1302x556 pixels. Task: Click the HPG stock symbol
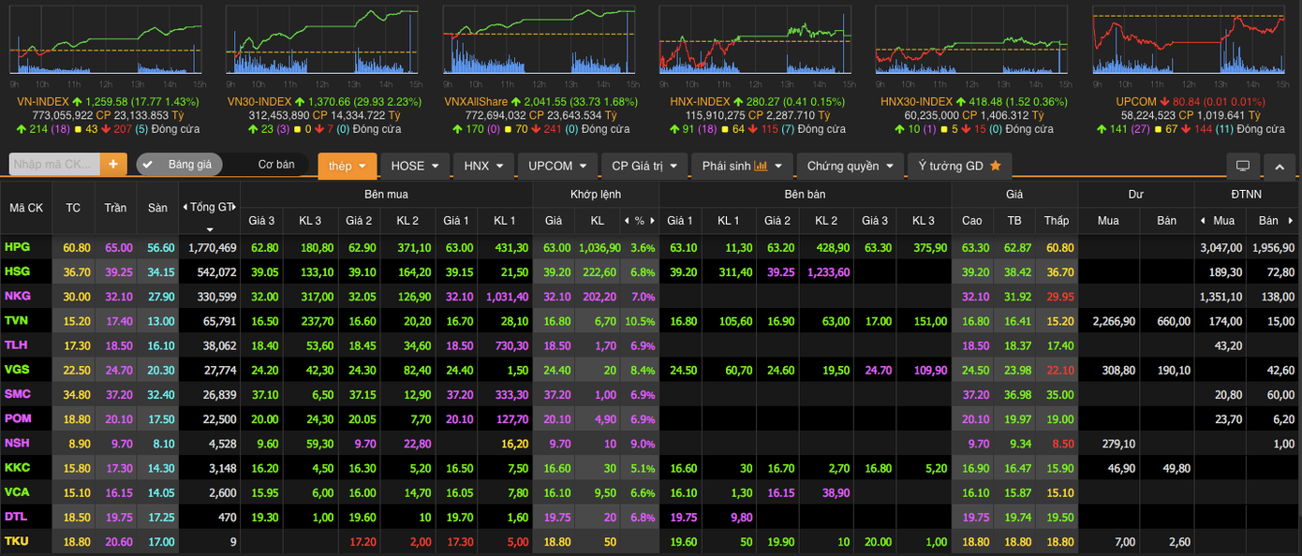pos(18,247)
